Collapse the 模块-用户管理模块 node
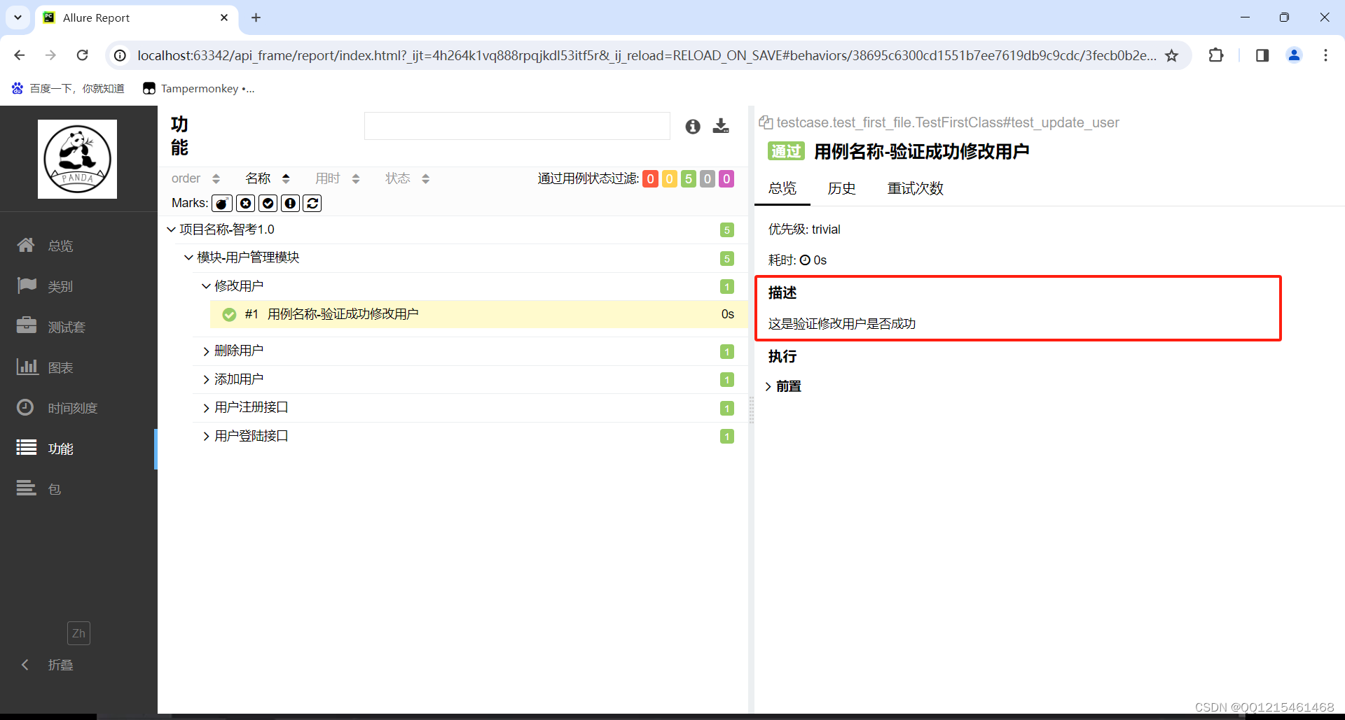1345x720 pixels. point(188,257)
